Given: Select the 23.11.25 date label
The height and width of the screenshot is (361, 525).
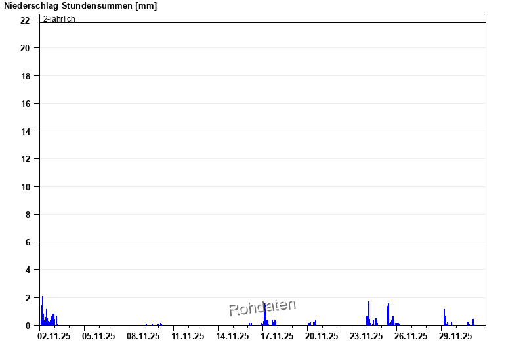Looking at the screenshot, I should click(366, 336).
